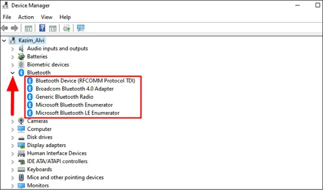
Task: Click the Microsoft Bluetooth LE Enumerator icon
Action: tap(30, 113)
